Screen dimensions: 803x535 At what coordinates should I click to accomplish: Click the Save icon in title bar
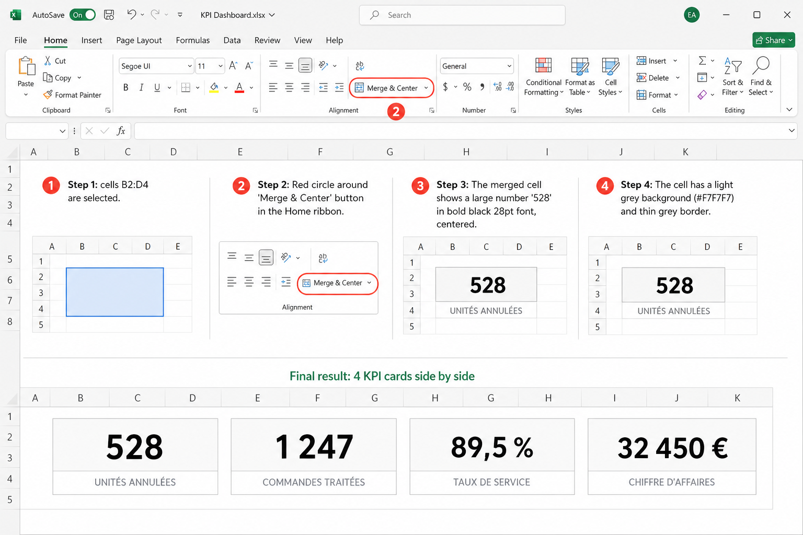coord(109,15)
